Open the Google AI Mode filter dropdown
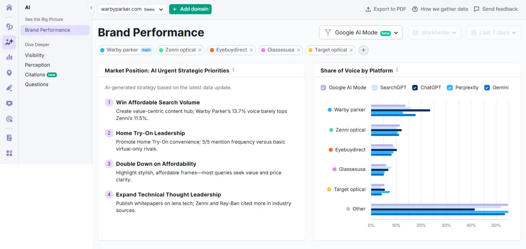Screen dimensions: 526x249 [x=360, y=32]
